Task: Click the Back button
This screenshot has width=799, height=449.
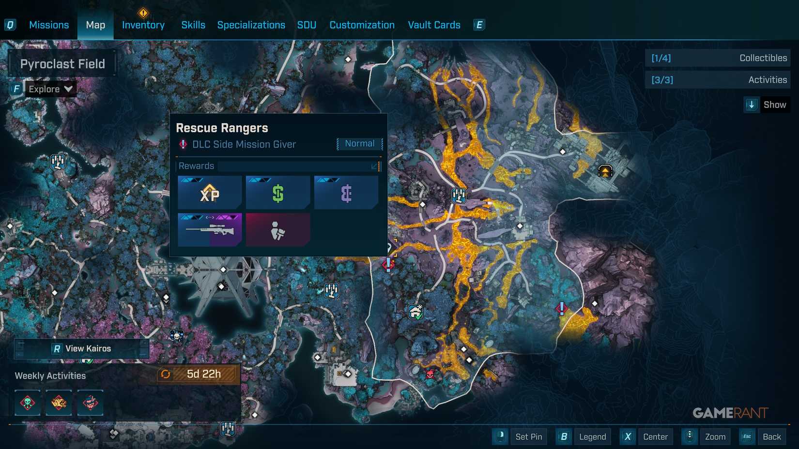Action: (772, 437)
